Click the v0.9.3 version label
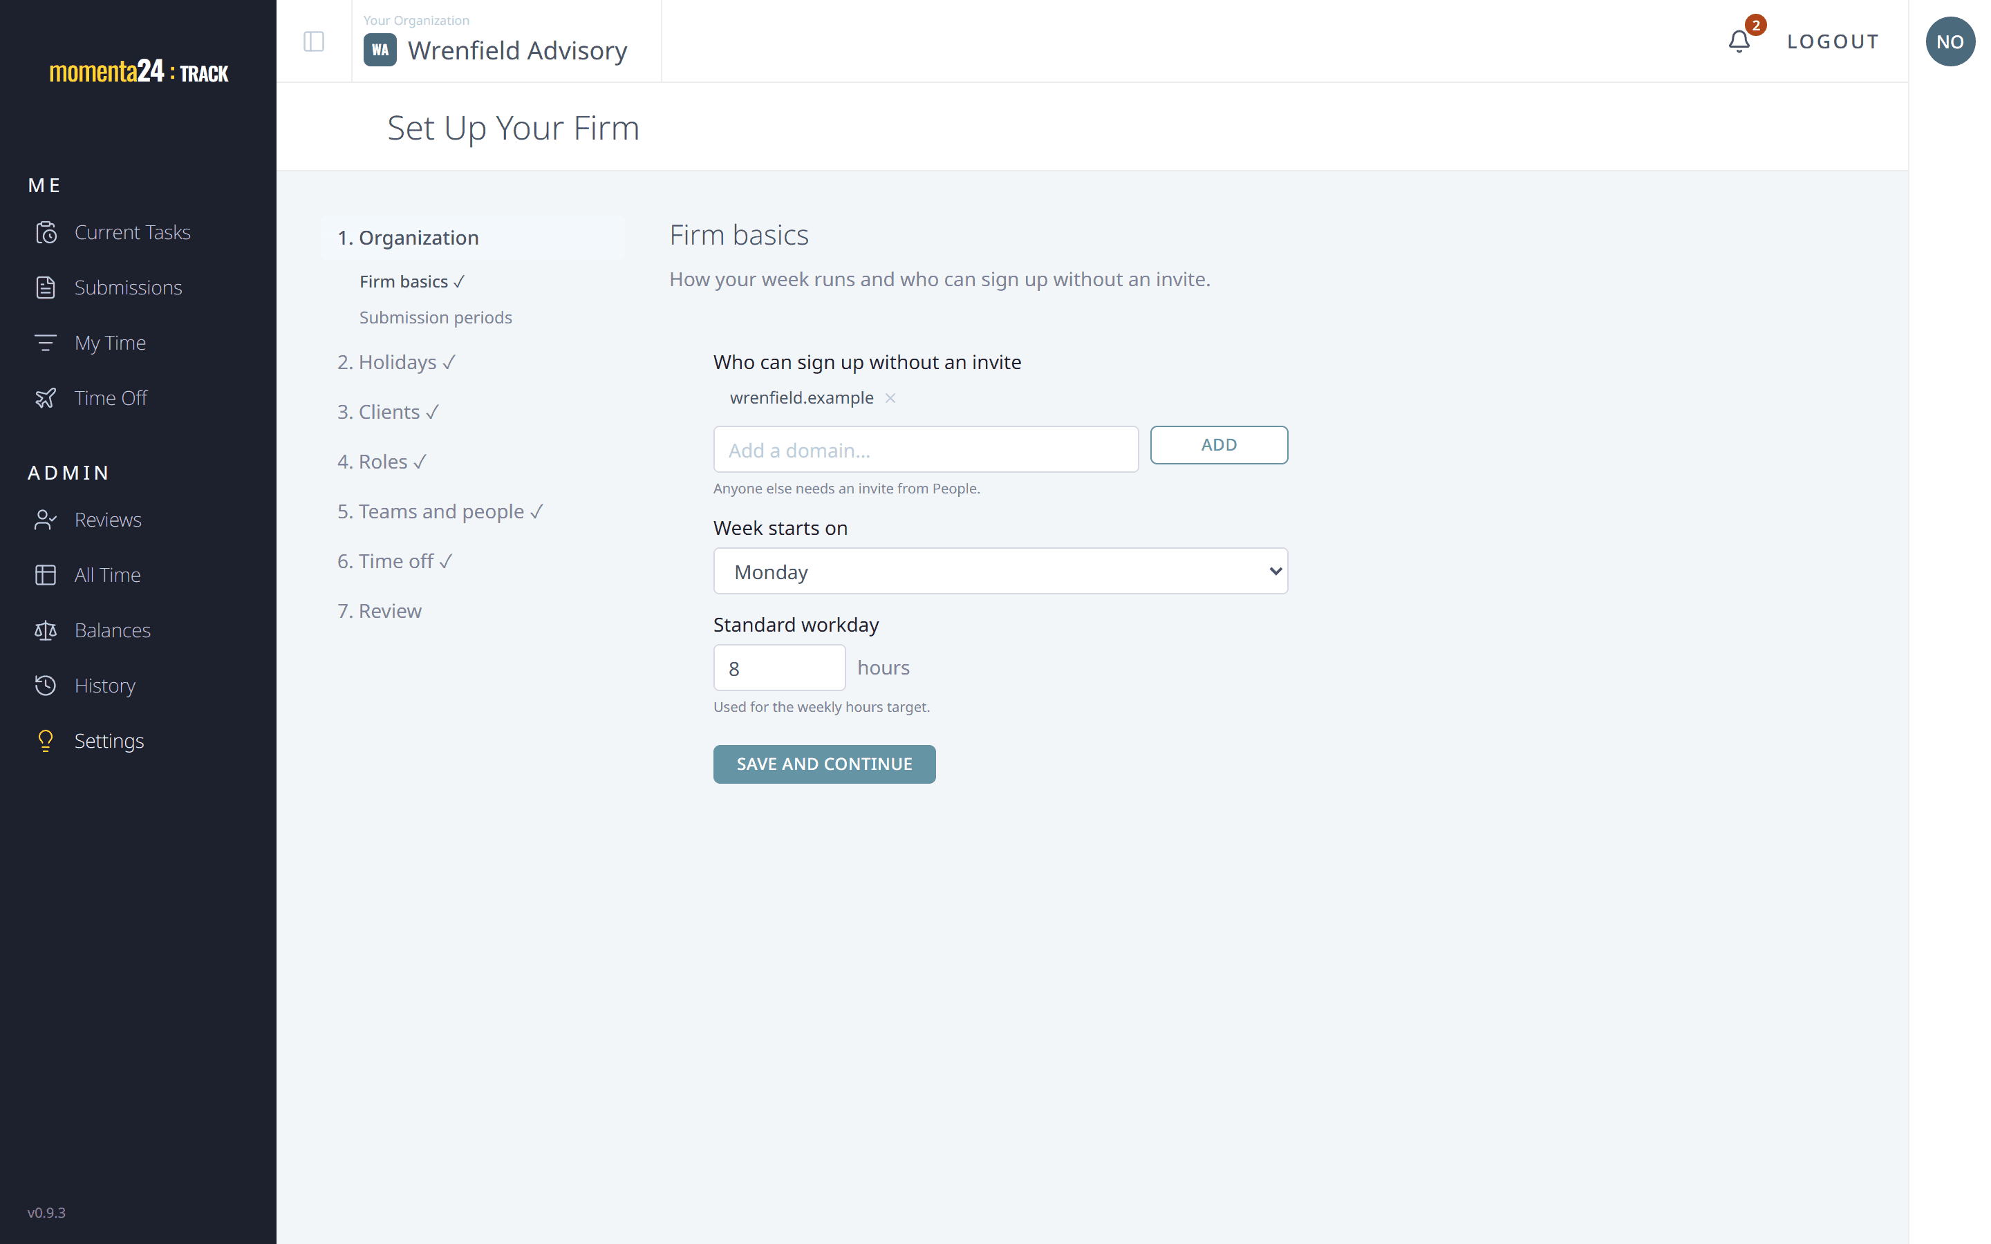 coord(46,1213)
